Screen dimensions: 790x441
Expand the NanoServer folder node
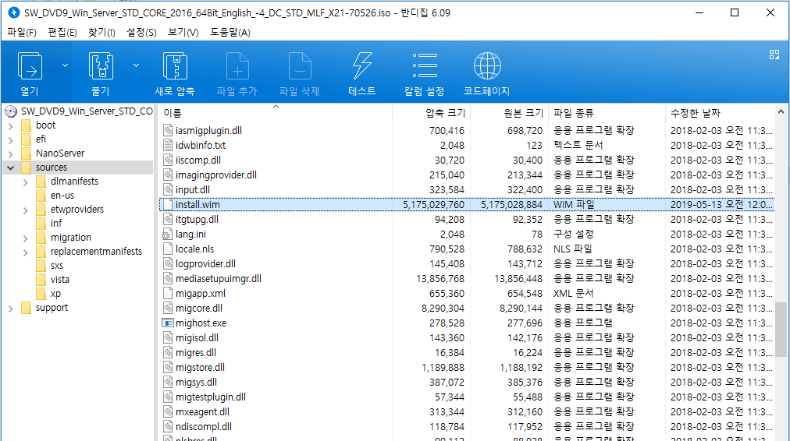pos(11,154)
